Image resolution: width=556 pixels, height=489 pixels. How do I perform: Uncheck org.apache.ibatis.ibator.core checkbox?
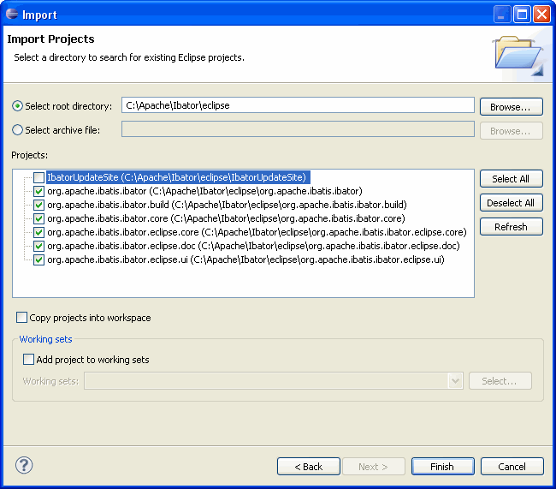(38, 218)
